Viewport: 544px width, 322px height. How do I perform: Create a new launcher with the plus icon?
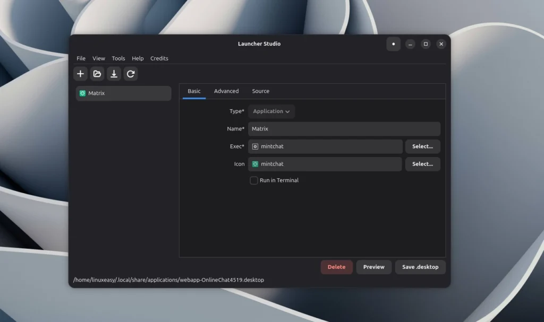(x=80, y=74)
